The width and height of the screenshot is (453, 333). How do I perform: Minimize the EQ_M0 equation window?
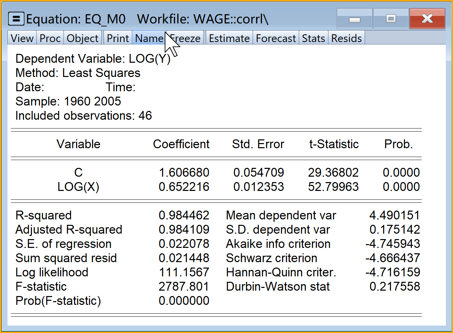355,19
